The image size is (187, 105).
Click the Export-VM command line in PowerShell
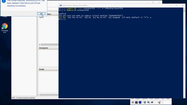(91, 8)
